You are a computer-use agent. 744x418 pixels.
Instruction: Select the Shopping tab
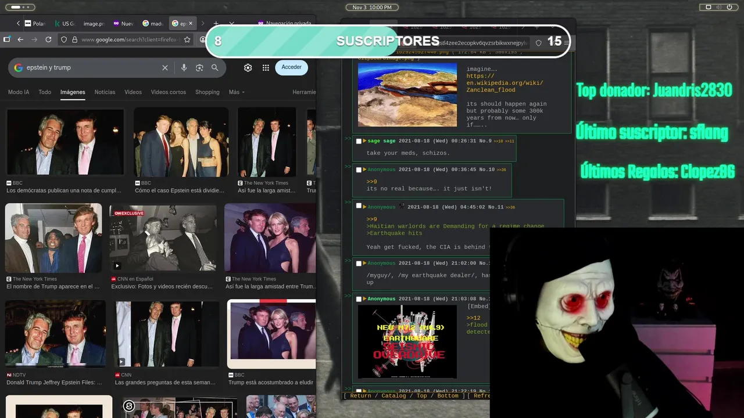click(208, 92)
